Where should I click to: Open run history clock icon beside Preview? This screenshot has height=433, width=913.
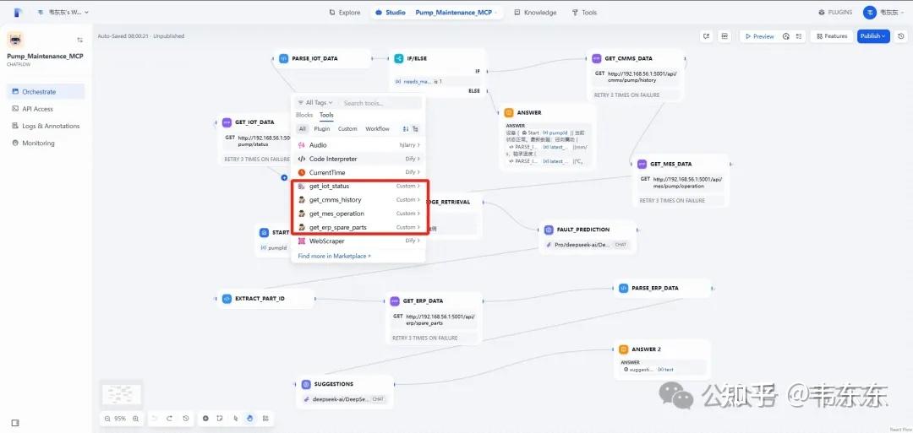coord(786,36)
